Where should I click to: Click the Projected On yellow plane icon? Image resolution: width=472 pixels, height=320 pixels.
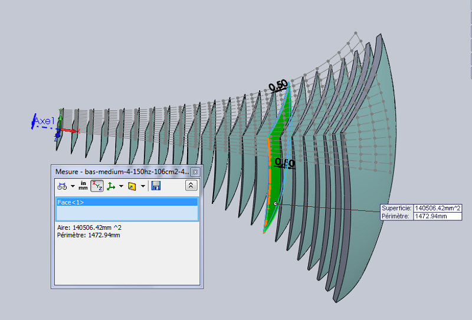tap(132, 186)
